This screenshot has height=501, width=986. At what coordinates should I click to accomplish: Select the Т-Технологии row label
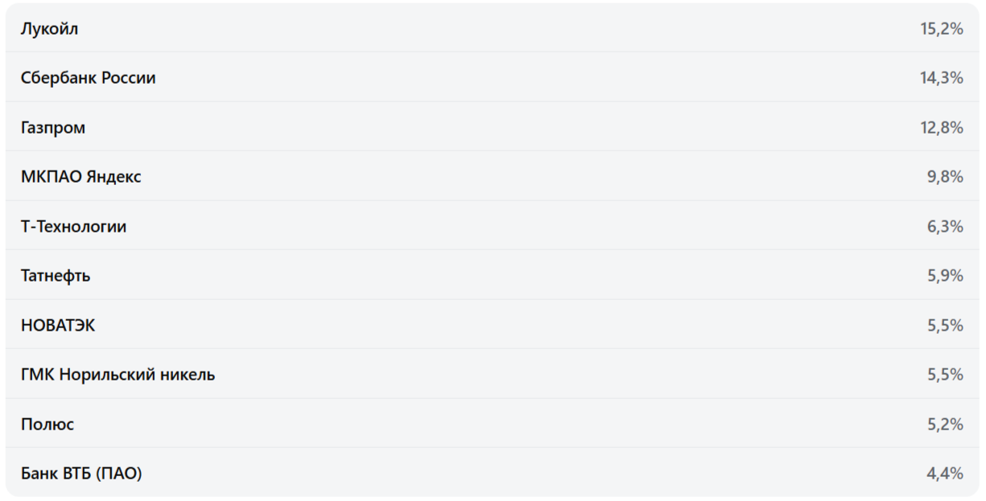(x=73, y=227)
